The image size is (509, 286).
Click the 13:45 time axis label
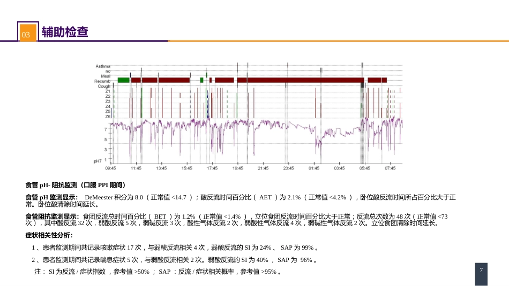(x=161, y=168)
